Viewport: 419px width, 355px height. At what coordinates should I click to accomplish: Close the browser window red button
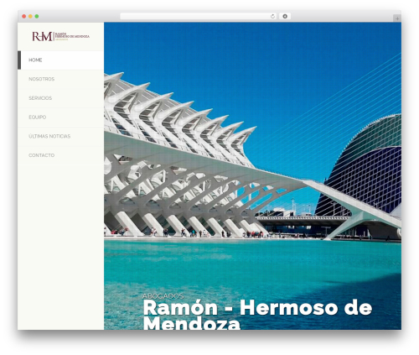point(24,17)
